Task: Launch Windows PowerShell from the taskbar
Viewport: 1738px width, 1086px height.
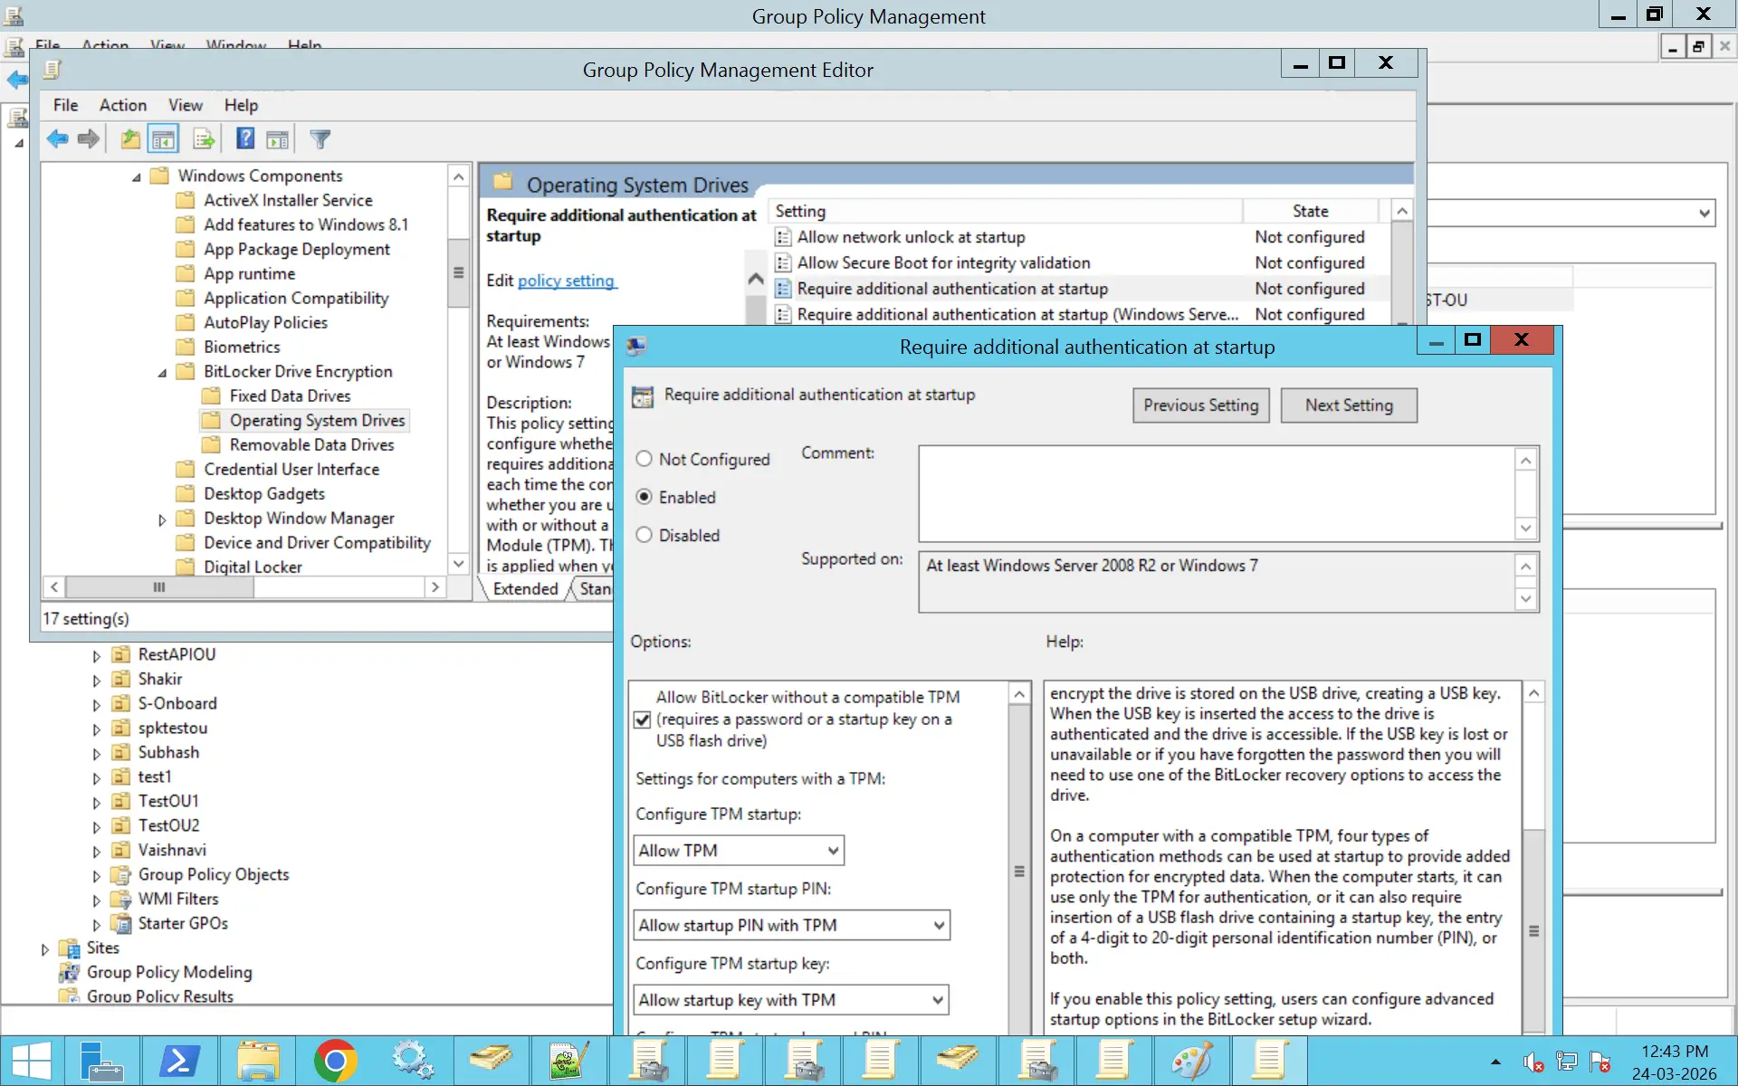Action: [180, 1059]
